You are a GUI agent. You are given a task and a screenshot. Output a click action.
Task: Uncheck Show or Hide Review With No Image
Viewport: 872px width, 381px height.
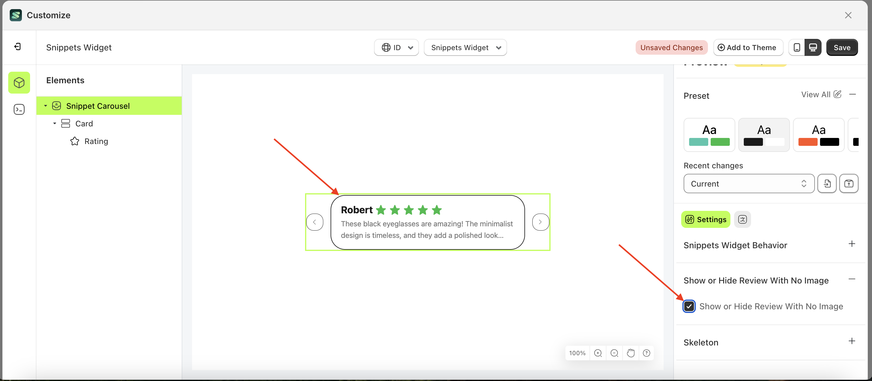(x=689, y=306)
